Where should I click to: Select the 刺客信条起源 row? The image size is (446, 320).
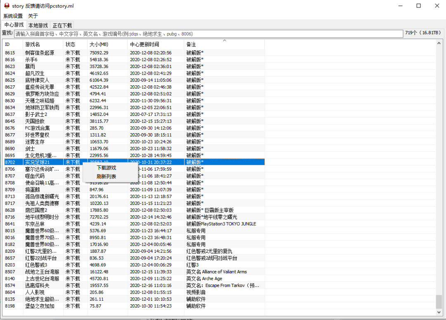[x=134, y=52]
